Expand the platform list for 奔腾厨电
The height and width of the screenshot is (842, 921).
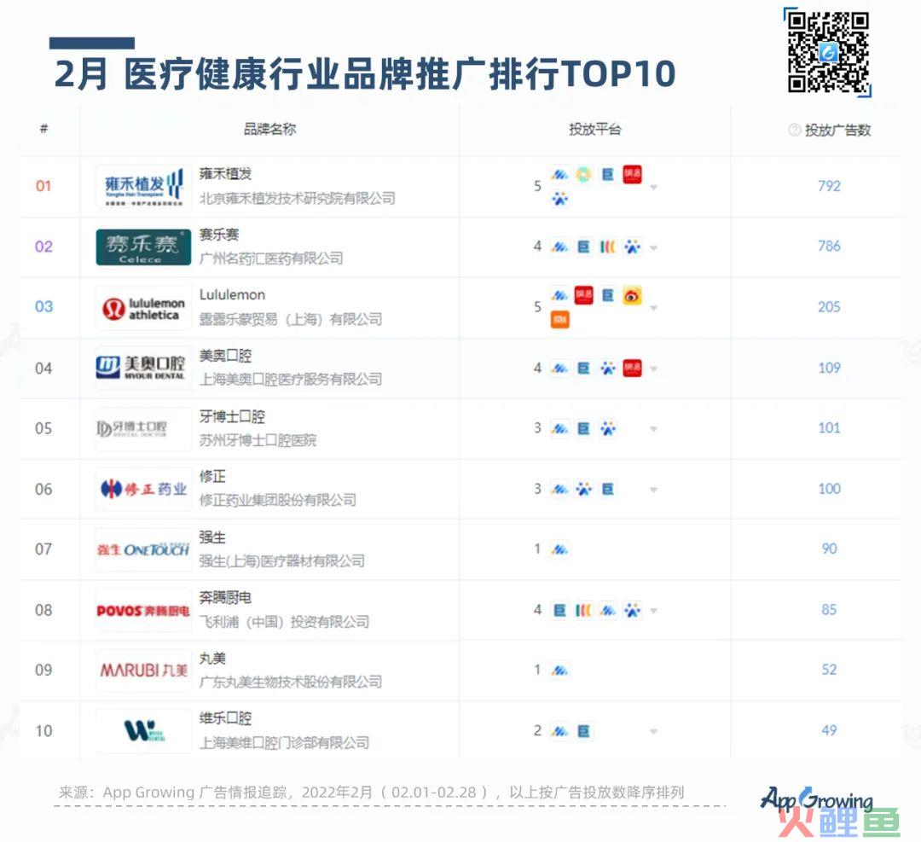653,611
